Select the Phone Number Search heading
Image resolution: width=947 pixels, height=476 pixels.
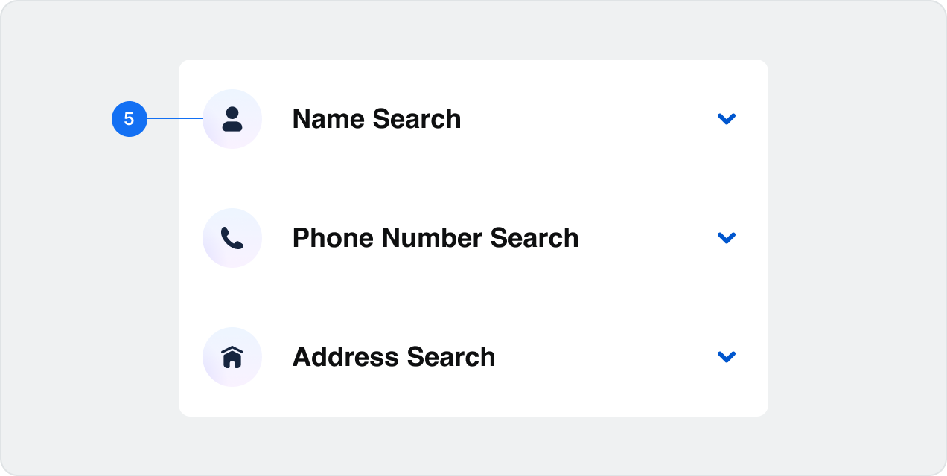435,238
